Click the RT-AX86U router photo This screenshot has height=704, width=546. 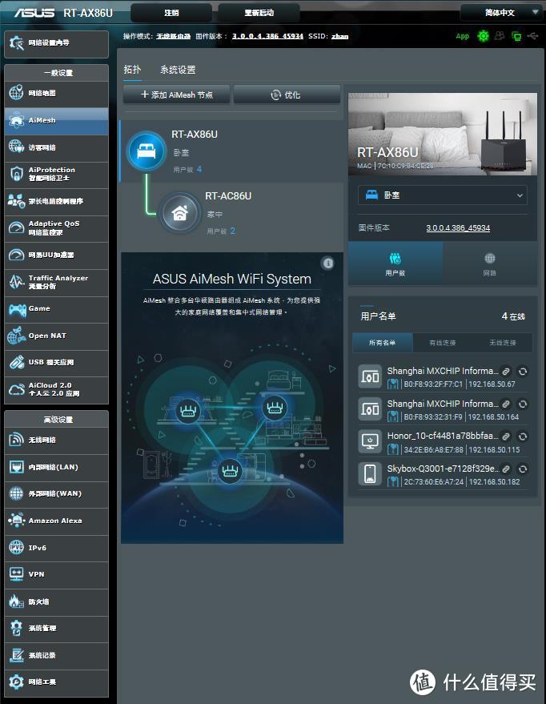click(443, 134)
